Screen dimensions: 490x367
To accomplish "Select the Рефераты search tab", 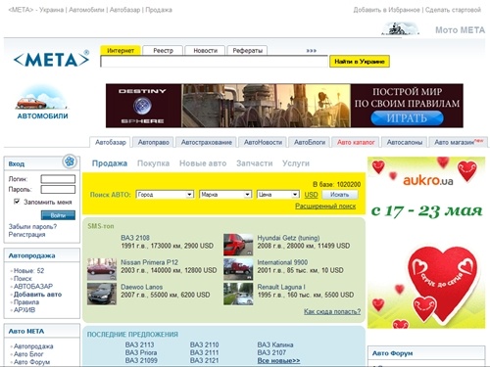I will [x=247, y=50].
